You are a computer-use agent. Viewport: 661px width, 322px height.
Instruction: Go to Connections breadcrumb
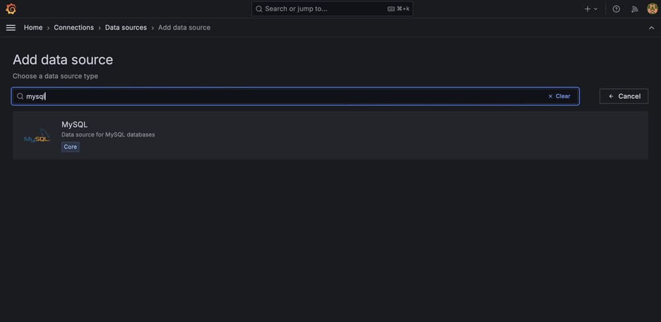(74, 27)
